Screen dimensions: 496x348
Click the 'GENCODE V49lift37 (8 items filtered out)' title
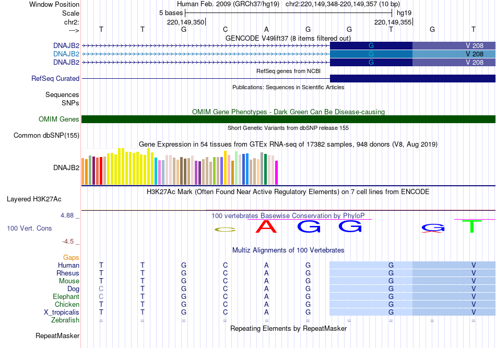click(x=288, y=38)
